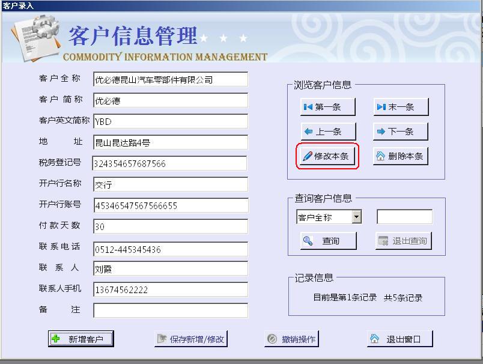
Task: Delete current record with 删除本条
Action: (x=401, y=156)
